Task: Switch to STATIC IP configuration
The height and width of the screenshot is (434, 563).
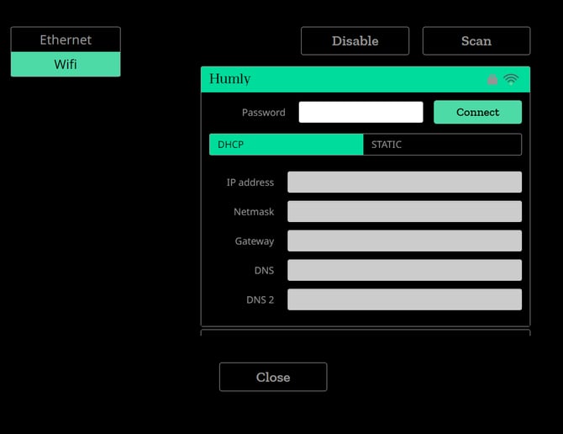Action: click(x=442, y=145)
